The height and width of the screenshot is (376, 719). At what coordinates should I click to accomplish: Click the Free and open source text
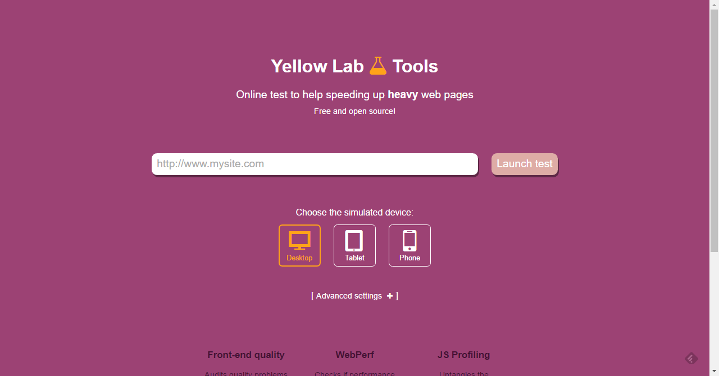[354, 111]
